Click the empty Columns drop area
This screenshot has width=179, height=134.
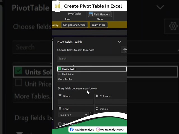click(x=111, y=102)
